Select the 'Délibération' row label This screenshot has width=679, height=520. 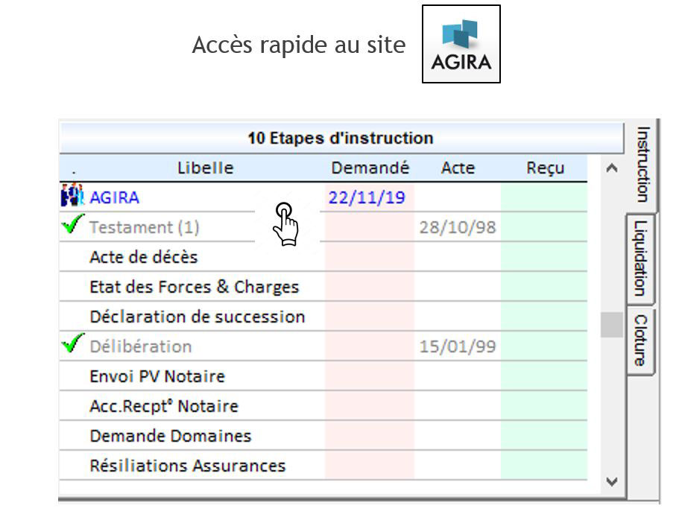coord(140,346)
